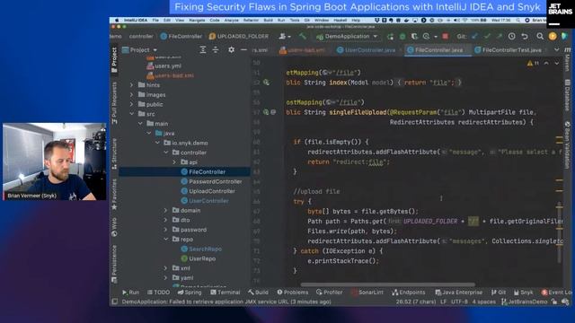The image size is (575, 323).
Task: Show hidden editor tabs dropdown arrow
Action: [557, 50]
